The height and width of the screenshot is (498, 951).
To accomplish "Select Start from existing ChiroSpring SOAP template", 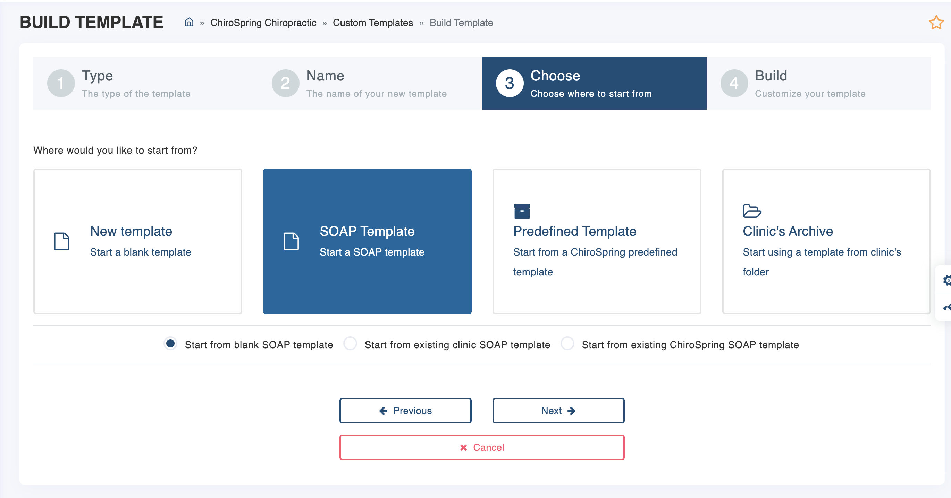I will pyautogui.click(x=567, y=344).
